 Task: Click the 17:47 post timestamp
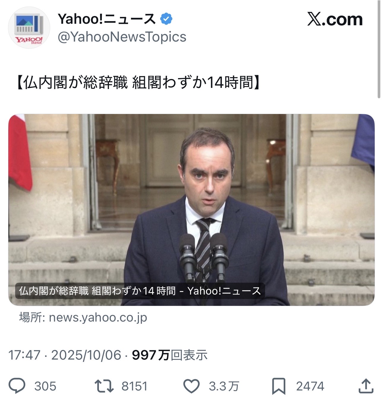click(x=24, y=355)
